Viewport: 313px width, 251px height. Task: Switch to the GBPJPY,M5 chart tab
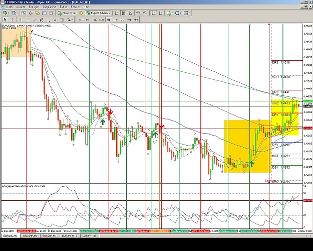89,236
